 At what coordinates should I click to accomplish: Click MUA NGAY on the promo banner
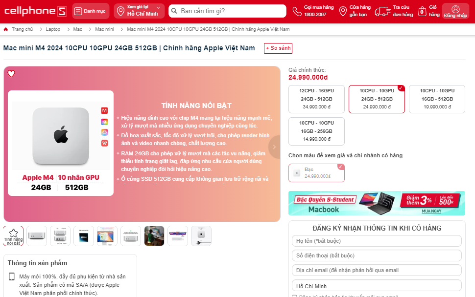431,211
